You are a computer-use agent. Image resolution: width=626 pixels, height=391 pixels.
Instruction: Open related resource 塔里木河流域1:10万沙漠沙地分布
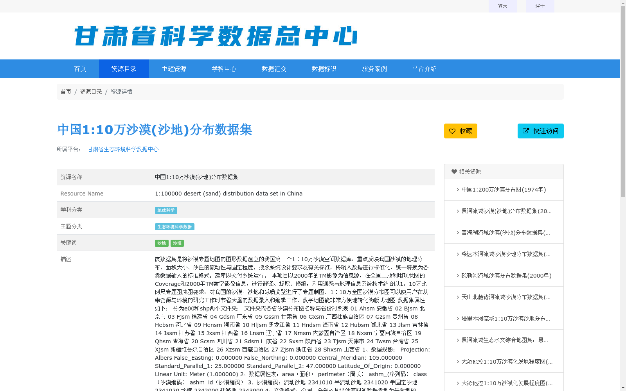505,319
